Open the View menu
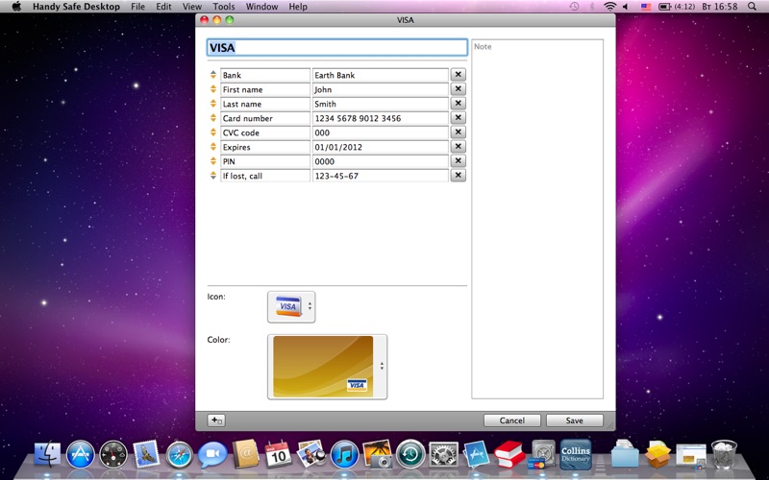The height and width of the screenshot is (480, 769). (x=191, y=7)
